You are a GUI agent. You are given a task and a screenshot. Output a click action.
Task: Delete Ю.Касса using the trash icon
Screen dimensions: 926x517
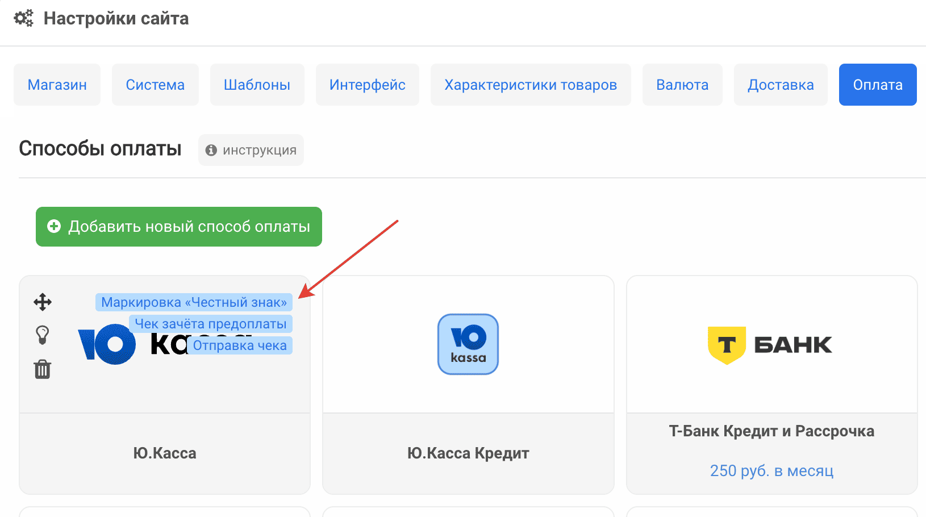[x=43, y=369]
